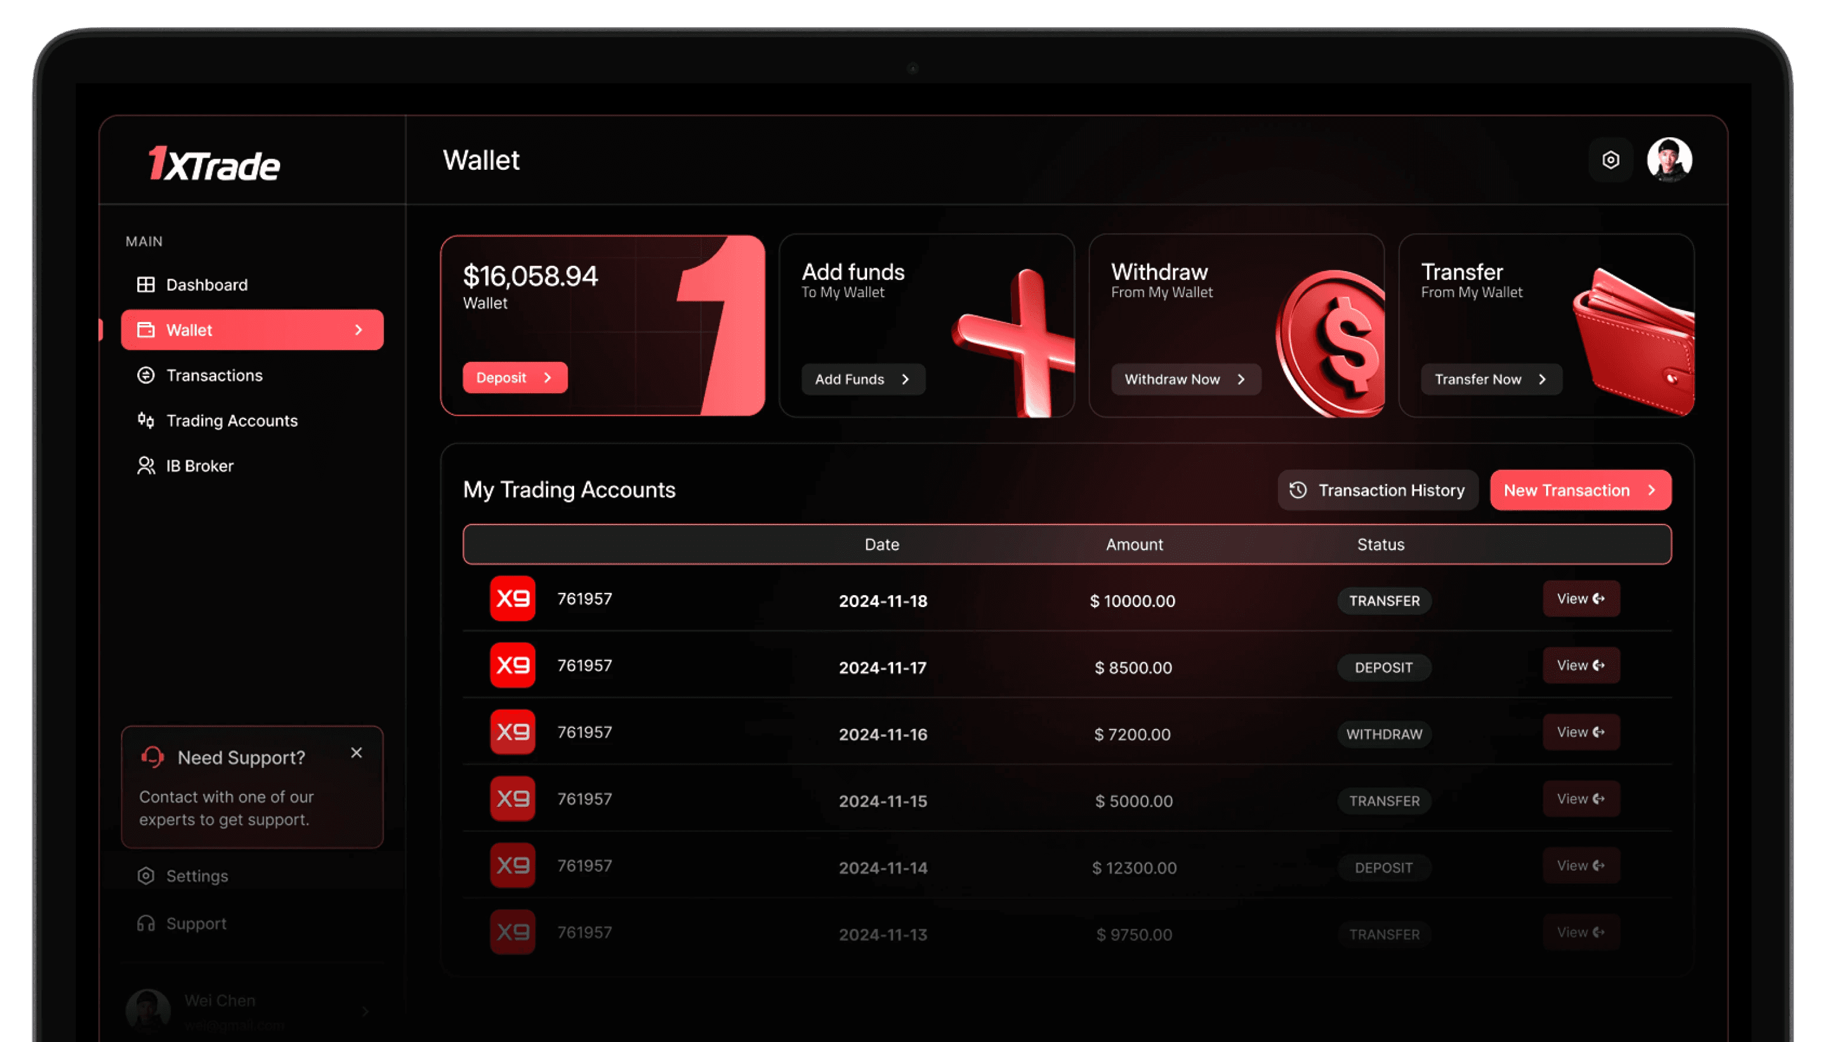Click chevron on Withdraw Now button
This screenshot has height=1042, width=1825.
[1241, 380]
